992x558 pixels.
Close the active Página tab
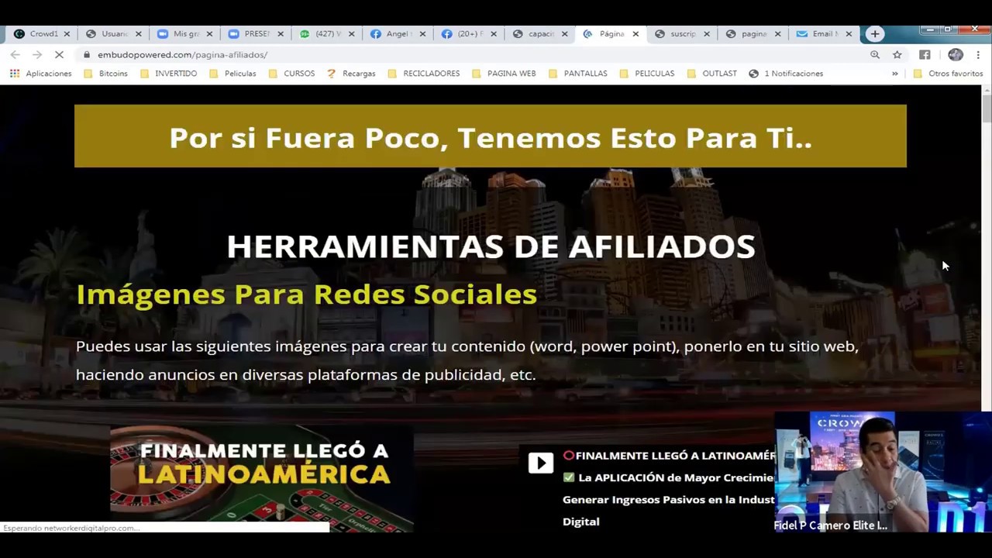pyautogui.click(x=635, y=34)
